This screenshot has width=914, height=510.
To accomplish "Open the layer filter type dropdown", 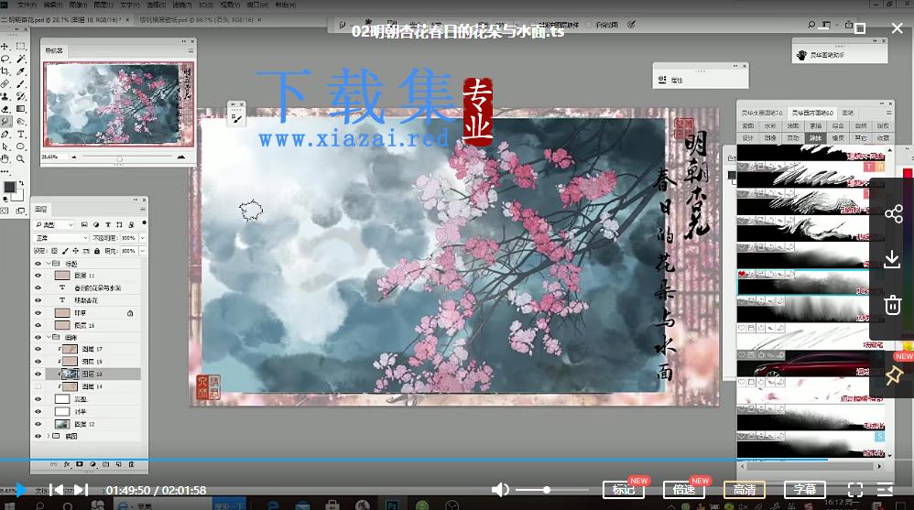I will [x=54, y=224].
